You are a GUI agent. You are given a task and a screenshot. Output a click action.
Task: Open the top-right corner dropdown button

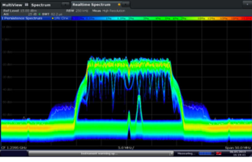pyautogui.click(x=246, y=4)
